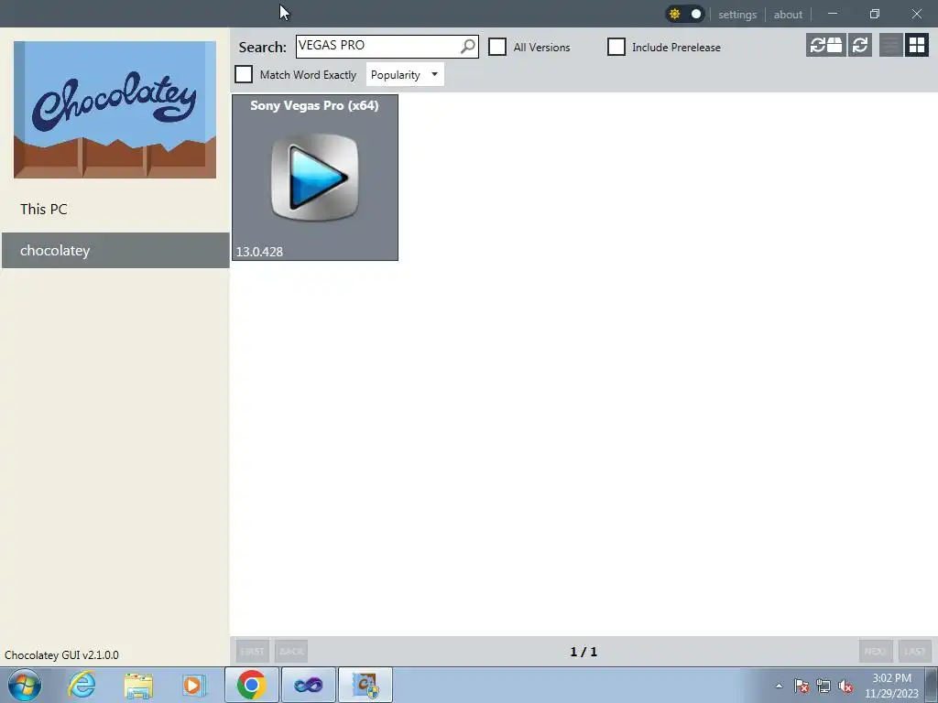Select the chocolatey source
Image resolution: width=938 pixels, height=703 pixels.
[x=115, y=251]
